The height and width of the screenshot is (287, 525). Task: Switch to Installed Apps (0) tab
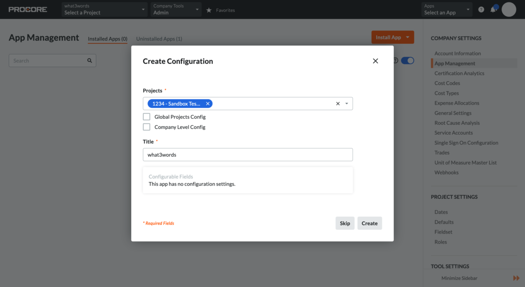107,39
